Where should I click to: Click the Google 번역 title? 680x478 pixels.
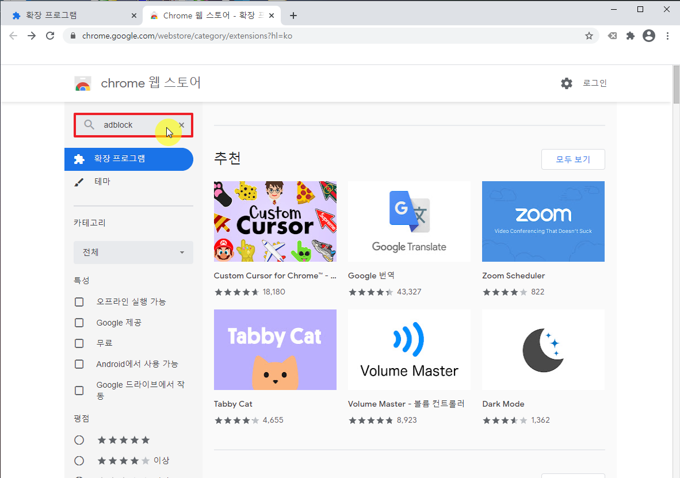[x=371, y=276]
